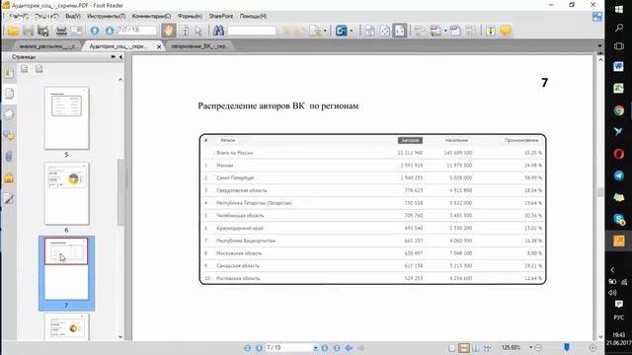Open the SharePoint menu
Viewport: 632px width, 355px height.
[220, 16]
